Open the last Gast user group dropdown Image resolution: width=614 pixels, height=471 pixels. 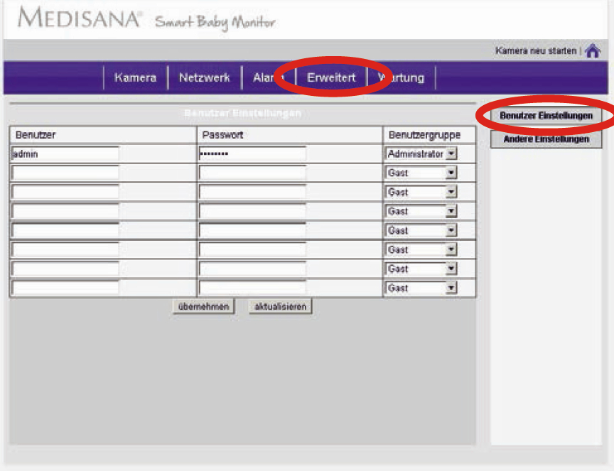(x=452, y=288)
